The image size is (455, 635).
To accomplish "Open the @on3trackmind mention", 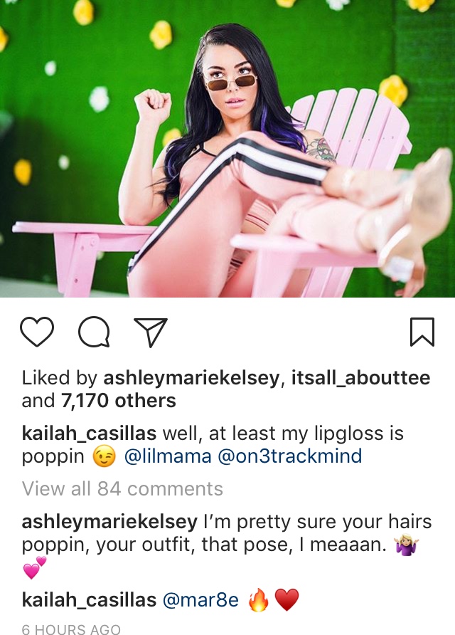I will (289, 456).
